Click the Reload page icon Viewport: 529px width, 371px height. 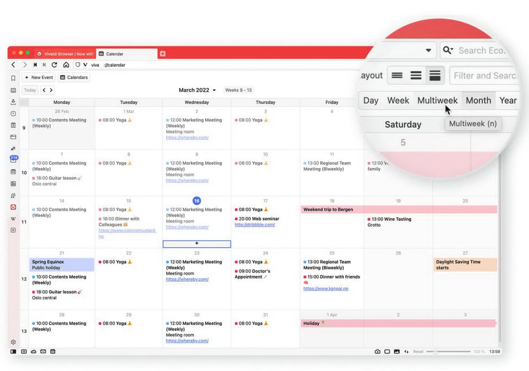pyautogui.click(x=54, y=65)
